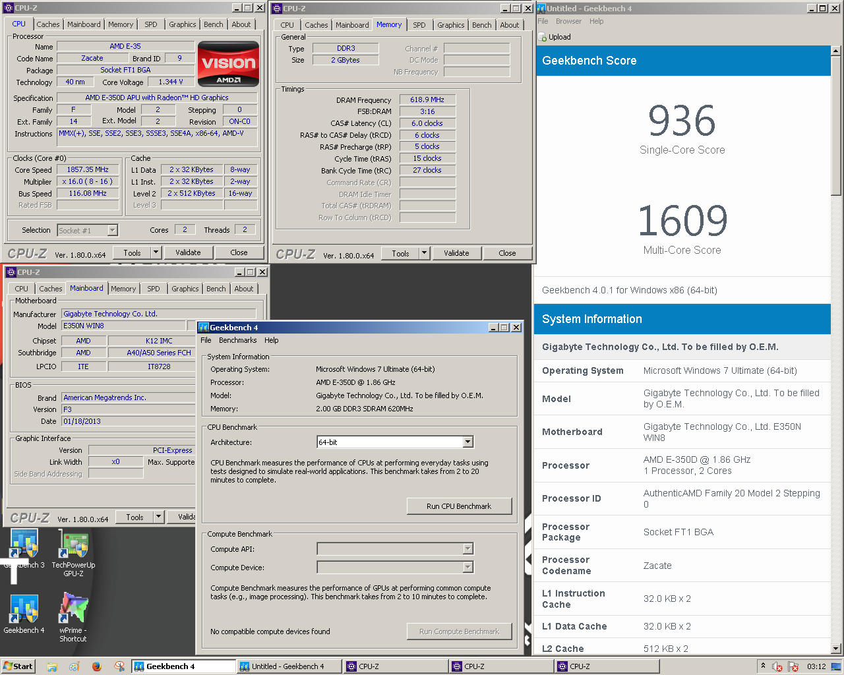
Task: Click the 936 single-core score
Action: click(x=682, y=121)
